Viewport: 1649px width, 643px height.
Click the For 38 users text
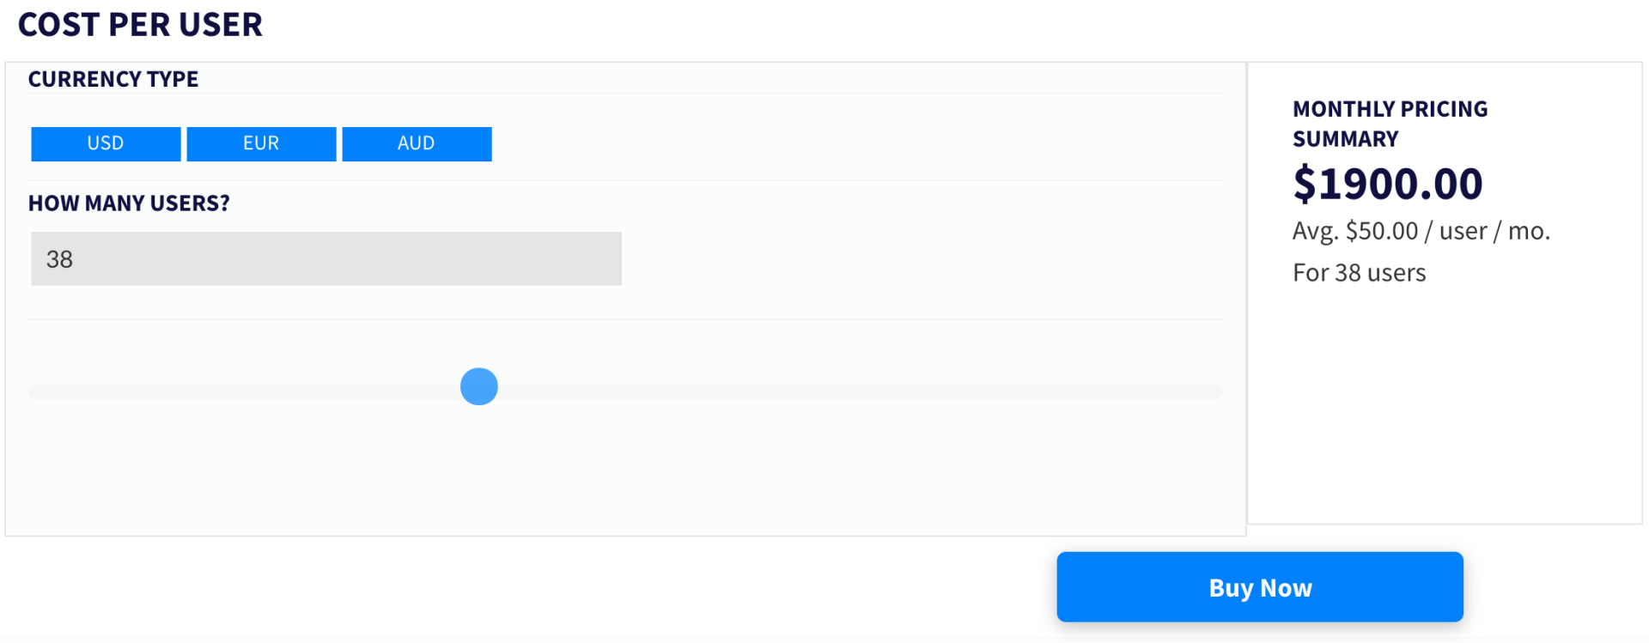tap(1359, 273)
